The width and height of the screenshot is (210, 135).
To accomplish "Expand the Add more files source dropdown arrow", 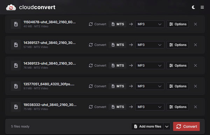I will [167, 127].
